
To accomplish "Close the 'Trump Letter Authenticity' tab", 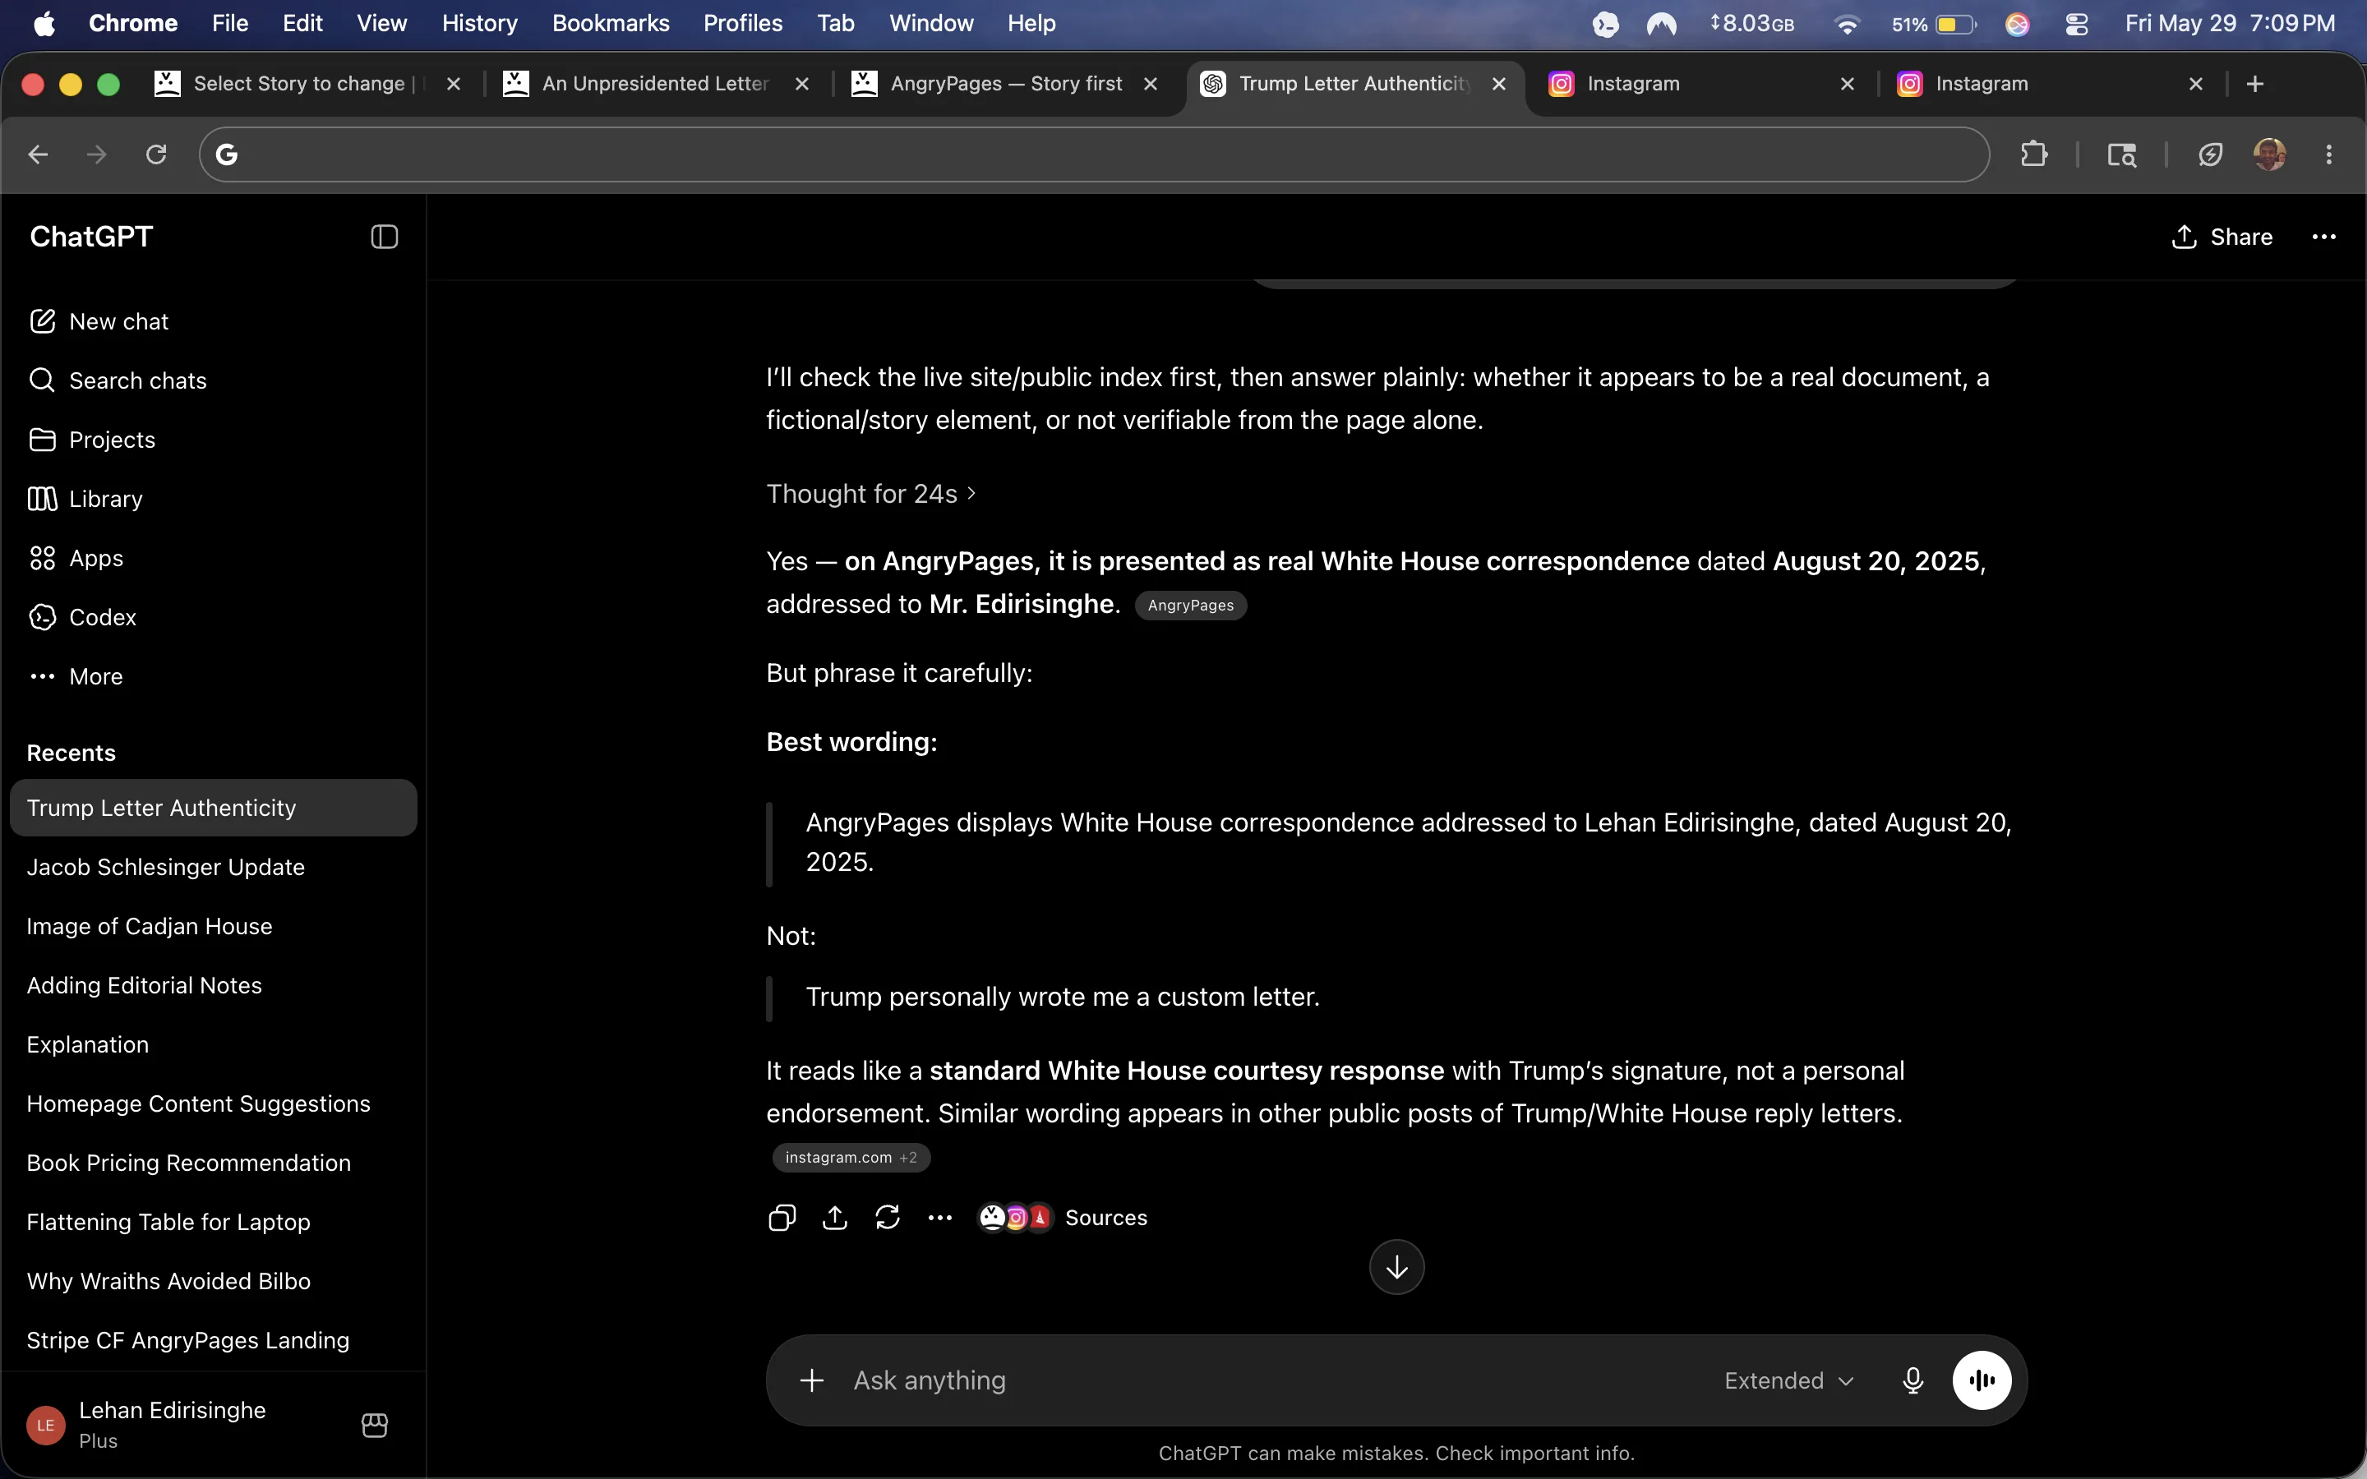I will (x=1498, y=84).
